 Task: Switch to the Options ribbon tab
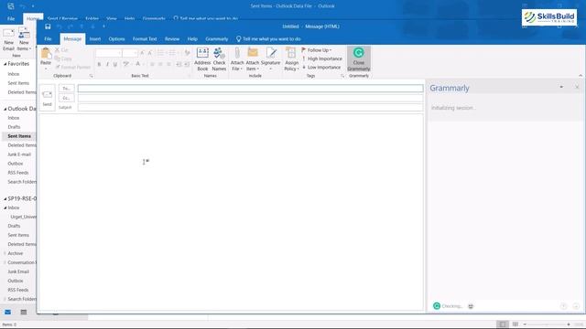coord(116,38)
